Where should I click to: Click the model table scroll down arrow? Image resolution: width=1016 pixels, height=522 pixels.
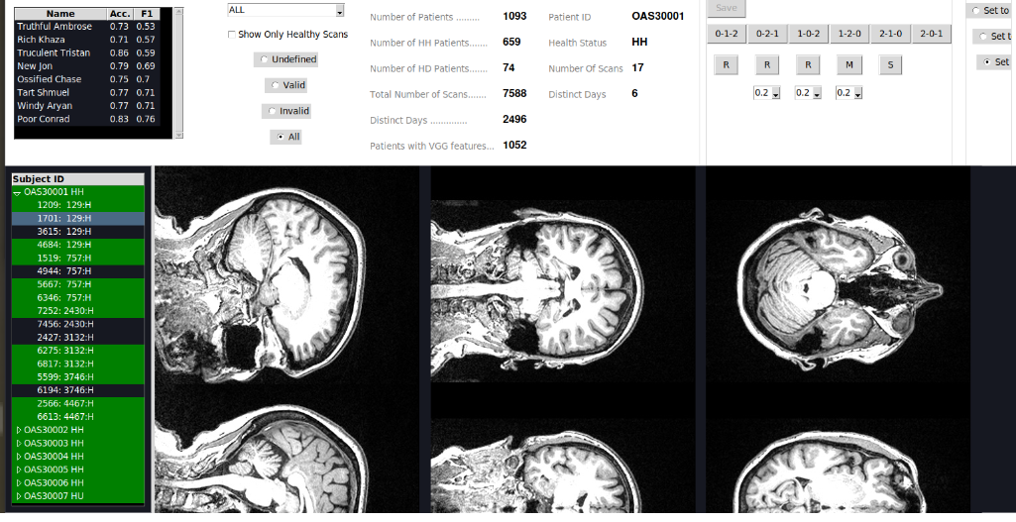coord(178,135)
